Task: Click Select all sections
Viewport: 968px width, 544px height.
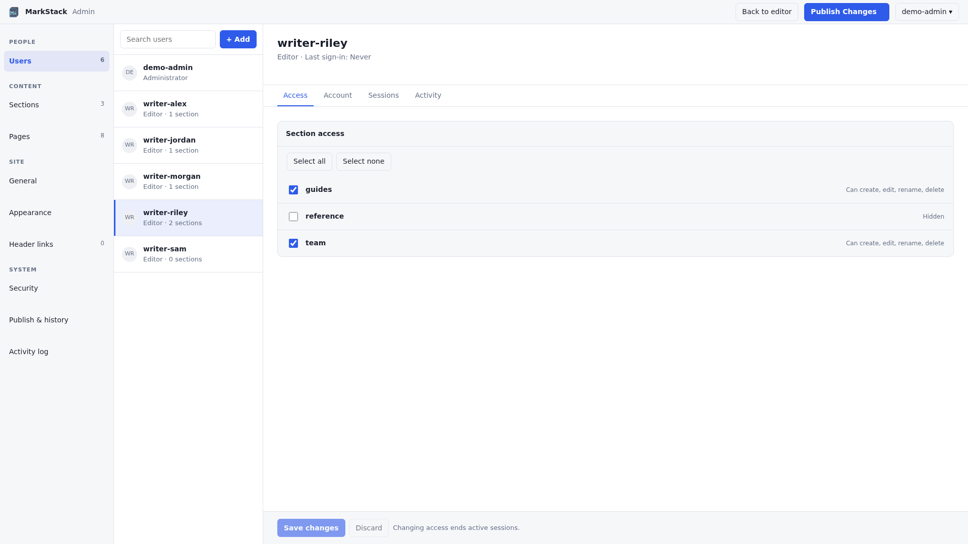Action: point(310,162)
